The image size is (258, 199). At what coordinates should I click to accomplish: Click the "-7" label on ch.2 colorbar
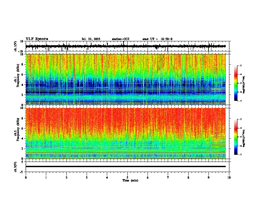click(240, 154)
